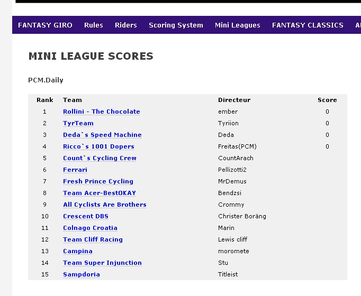This screenshot has height=296, width=361.
Task: Click the TyrTeam team link
Action: pyautogui.click(x=78, y=123)
